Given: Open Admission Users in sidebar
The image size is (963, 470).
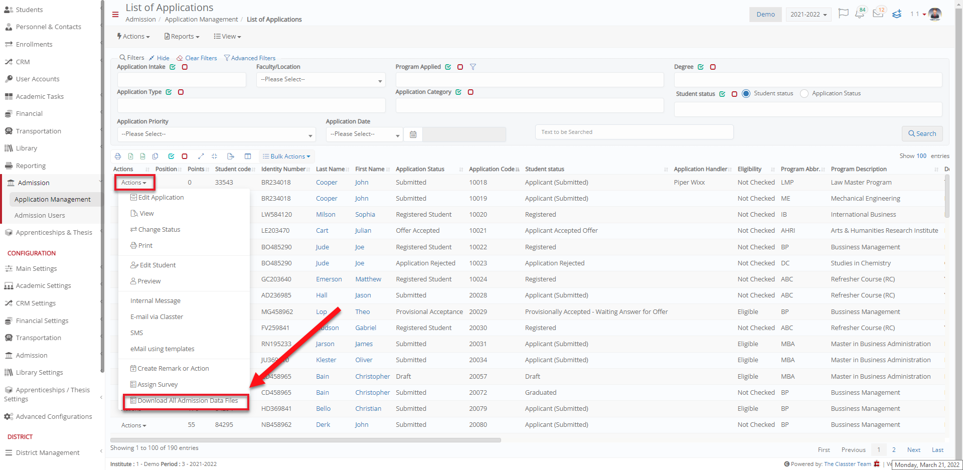Looking at the screenshot, I should (40, 215).
